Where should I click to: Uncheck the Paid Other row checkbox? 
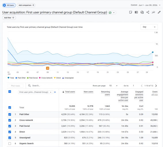pyautogui.click(x=10, y=114)
